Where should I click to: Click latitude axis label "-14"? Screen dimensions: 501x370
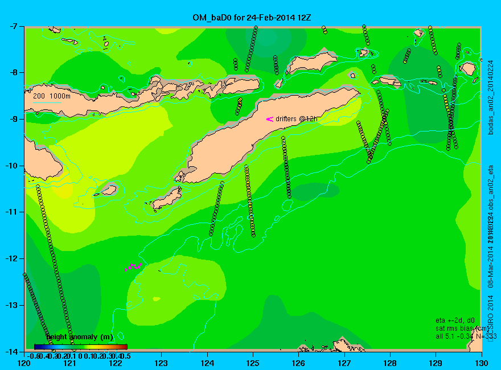pyautogui.click(x=13, y=352)
